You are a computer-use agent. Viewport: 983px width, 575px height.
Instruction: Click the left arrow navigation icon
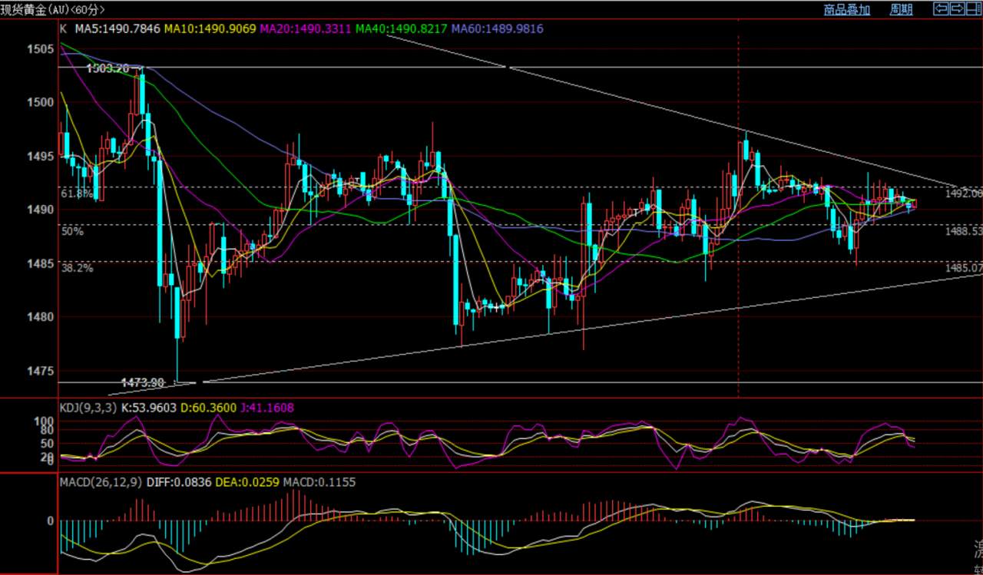pos(941,9)
